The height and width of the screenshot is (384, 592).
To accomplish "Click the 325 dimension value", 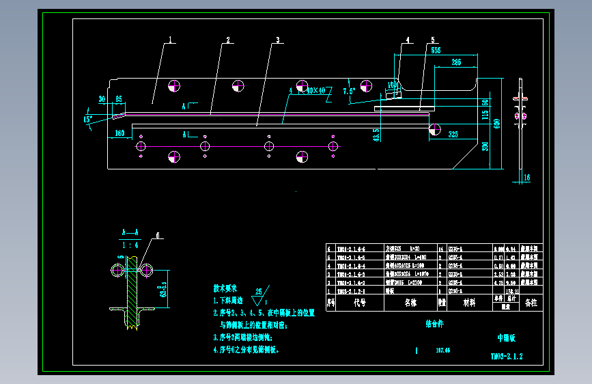I will tap(453, 134).
